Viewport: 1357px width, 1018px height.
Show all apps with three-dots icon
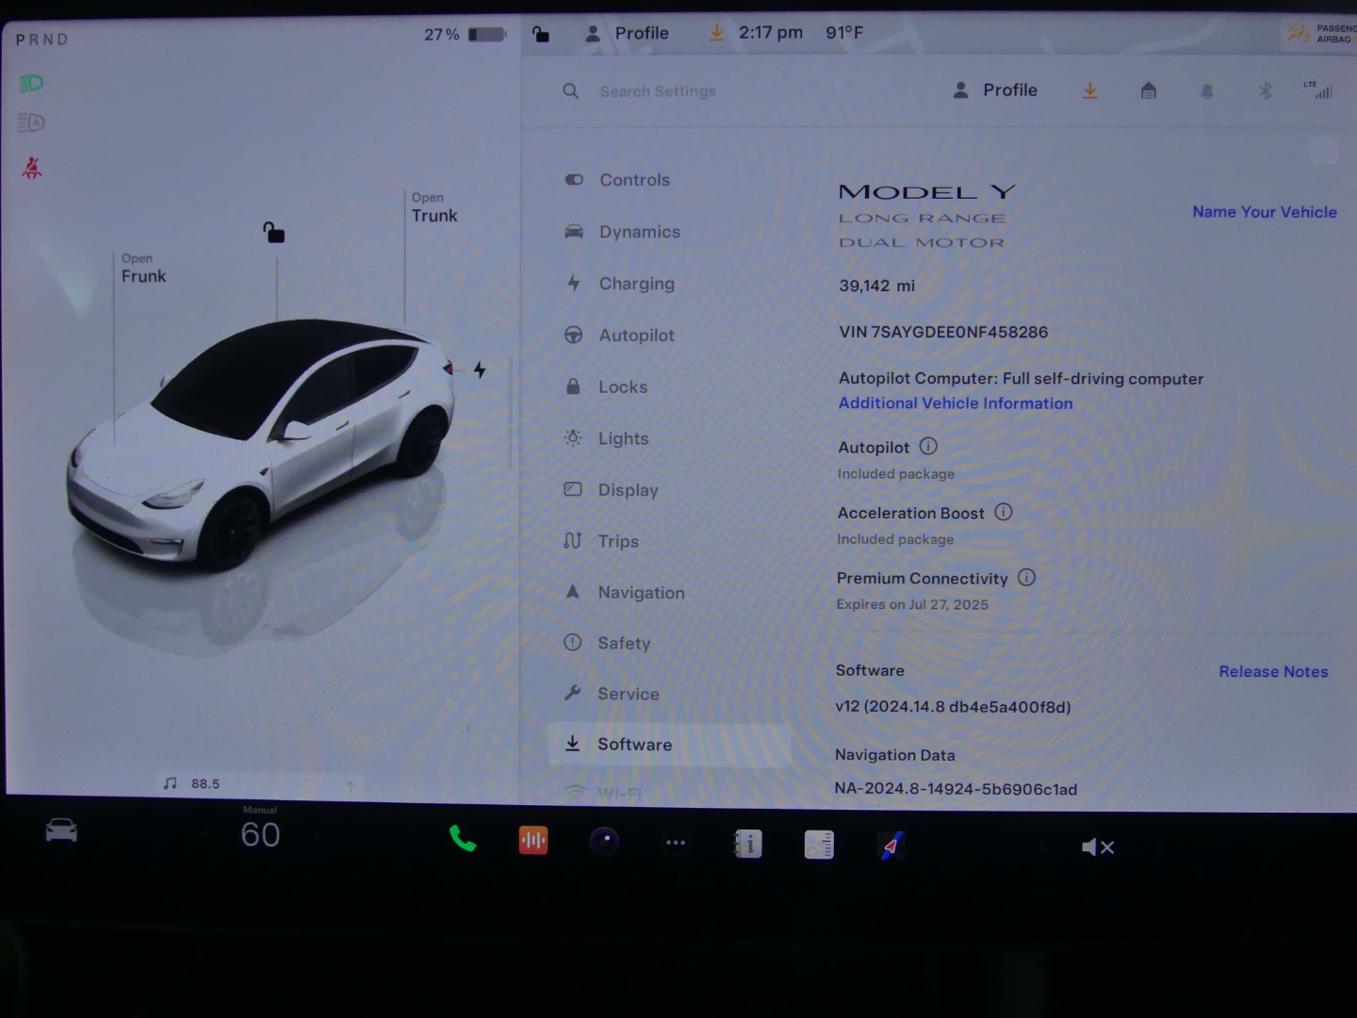click(676, 843)
